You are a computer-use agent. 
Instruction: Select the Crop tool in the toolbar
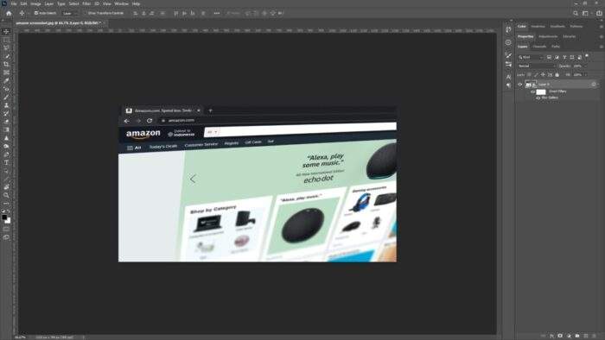[x=6, y=64]
